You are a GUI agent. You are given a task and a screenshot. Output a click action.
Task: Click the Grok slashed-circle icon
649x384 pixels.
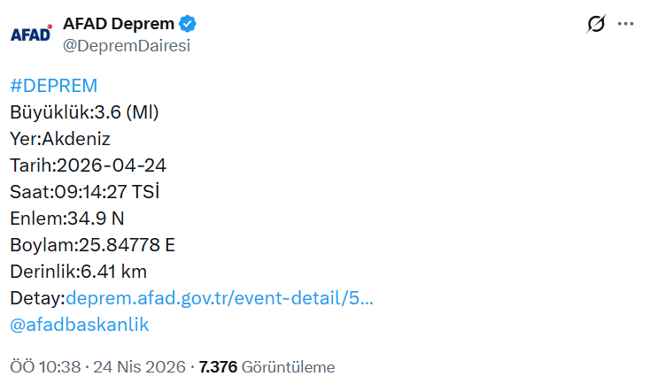[x=596, y=25]
